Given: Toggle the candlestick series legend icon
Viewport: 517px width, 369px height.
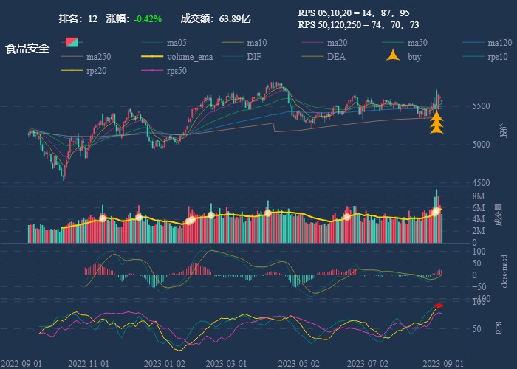Looking at the screenshot, I should click(x=72, y=42).
